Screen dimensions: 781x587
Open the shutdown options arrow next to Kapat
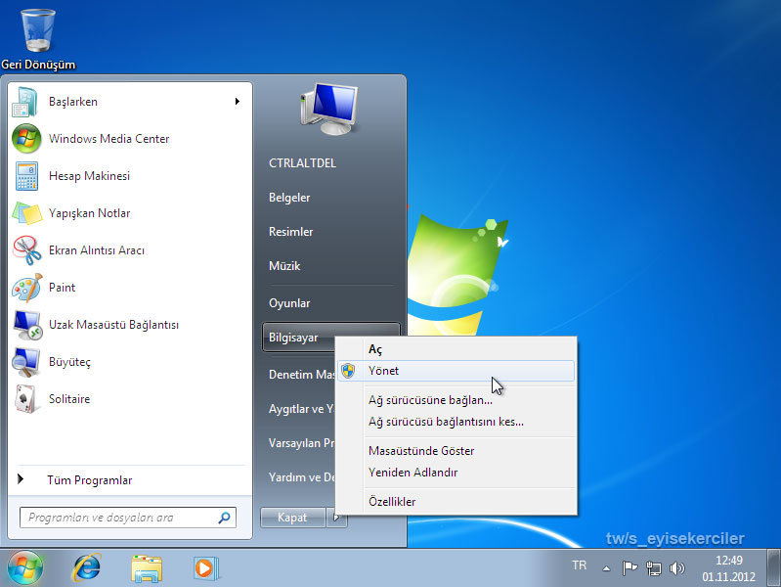pyautogui.click(x=336, y=518)
